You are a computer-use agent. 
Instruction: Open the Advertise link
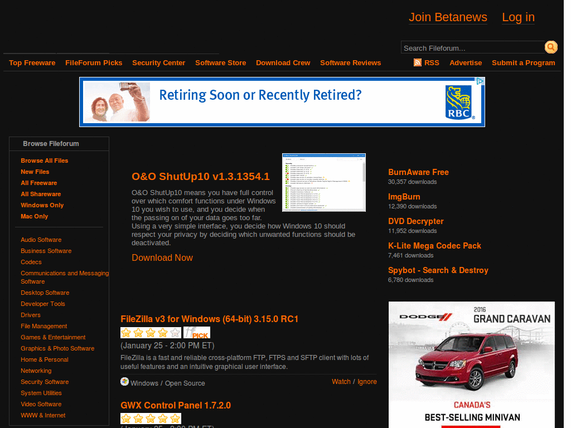pos(466,62)
